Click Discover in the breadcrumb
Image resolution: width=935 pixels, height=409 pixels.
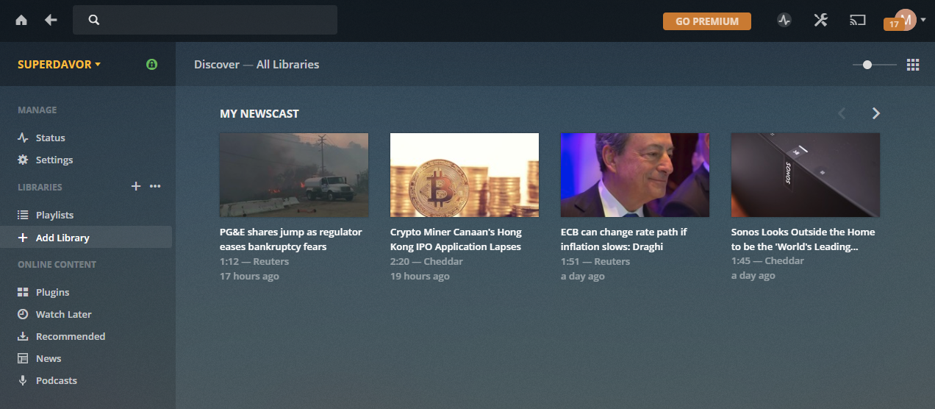tap(217, 64)
